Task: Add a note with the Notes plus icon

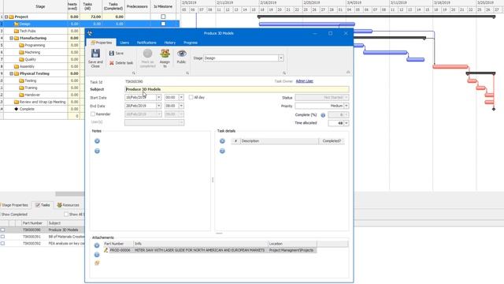Action: [x=97, y=141]
